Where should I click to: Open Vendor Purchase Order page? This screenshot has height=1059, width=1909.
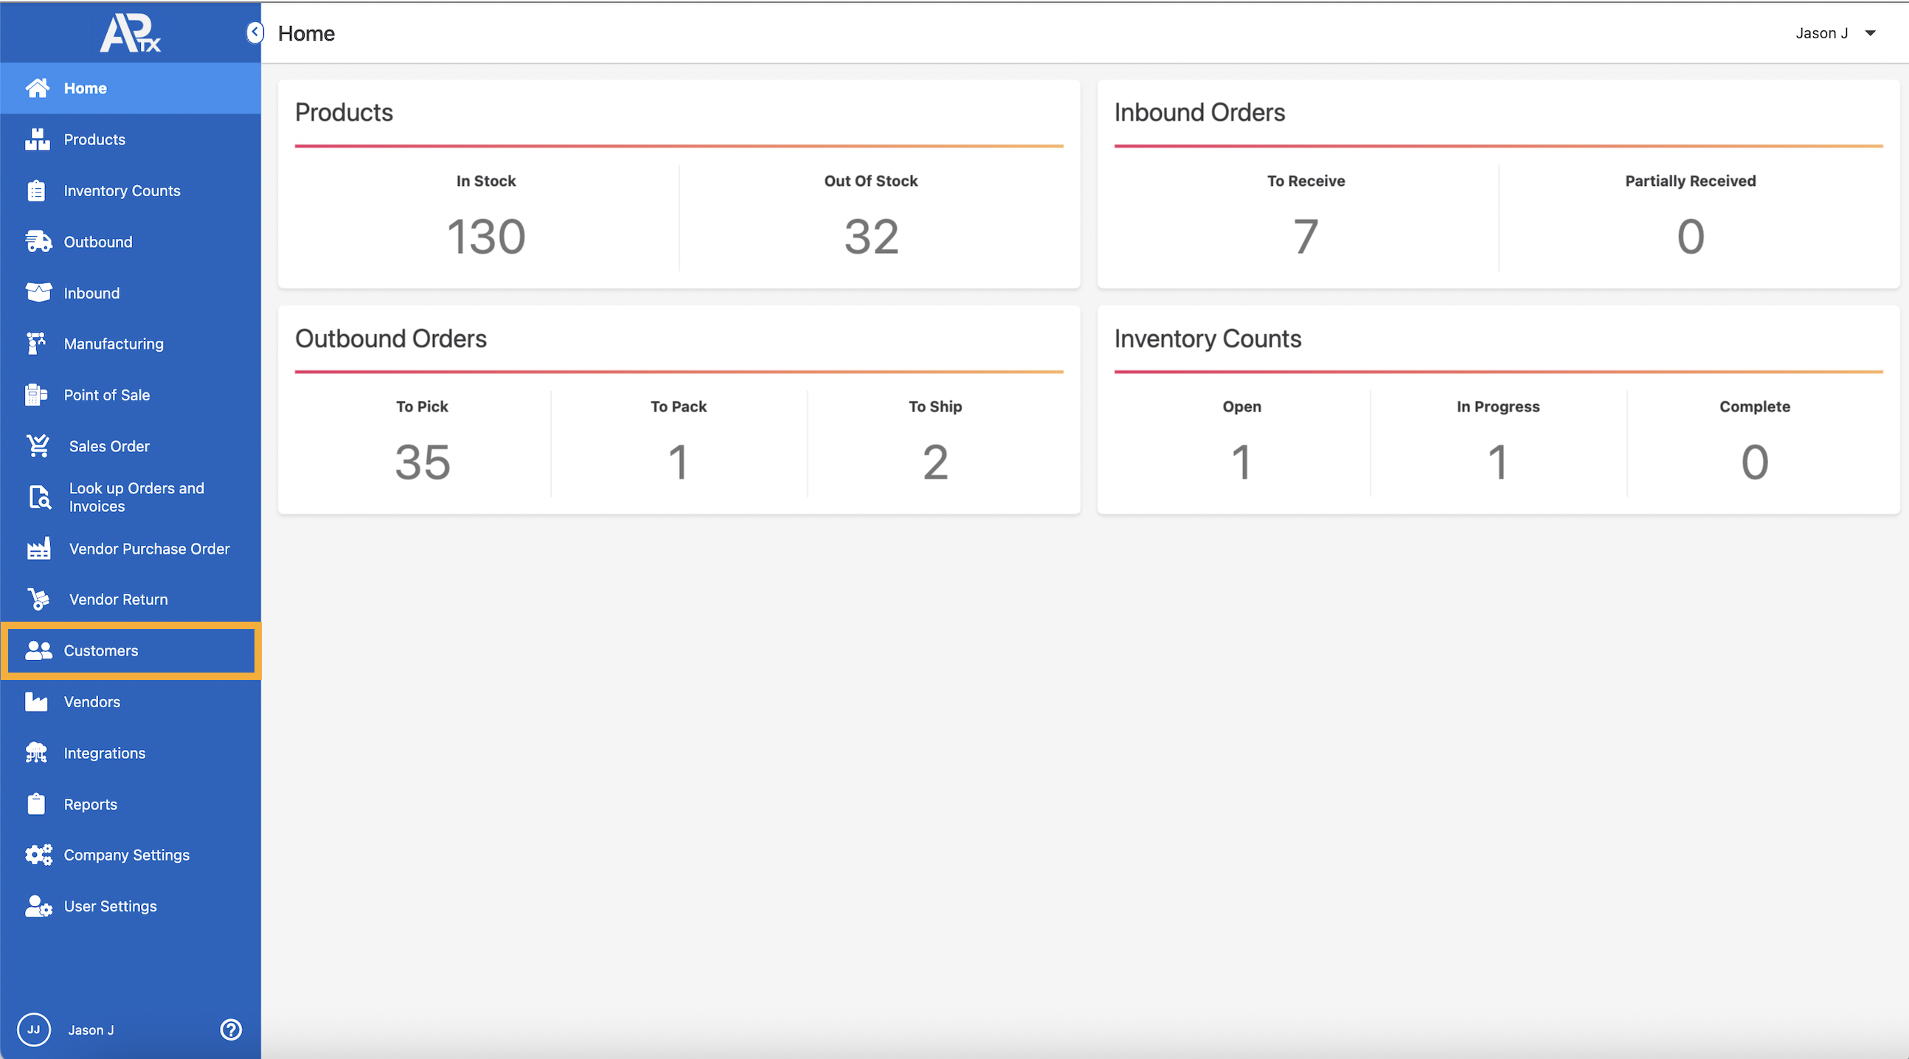pyautogui.click(x=149, y=549)
